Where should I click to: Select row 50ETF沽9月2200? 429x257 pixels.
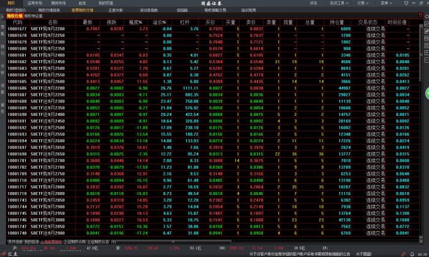[x=212, y=88]
